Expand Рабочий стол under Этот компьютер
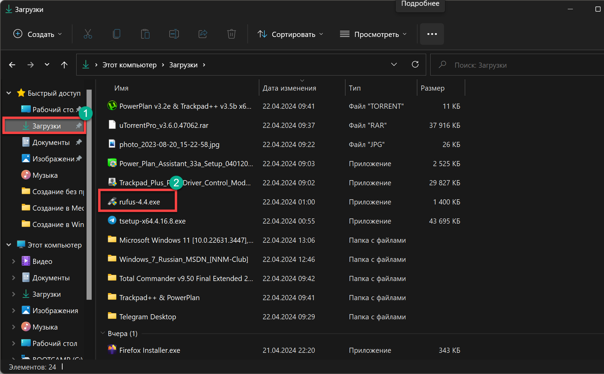 (x=14, y=343)
